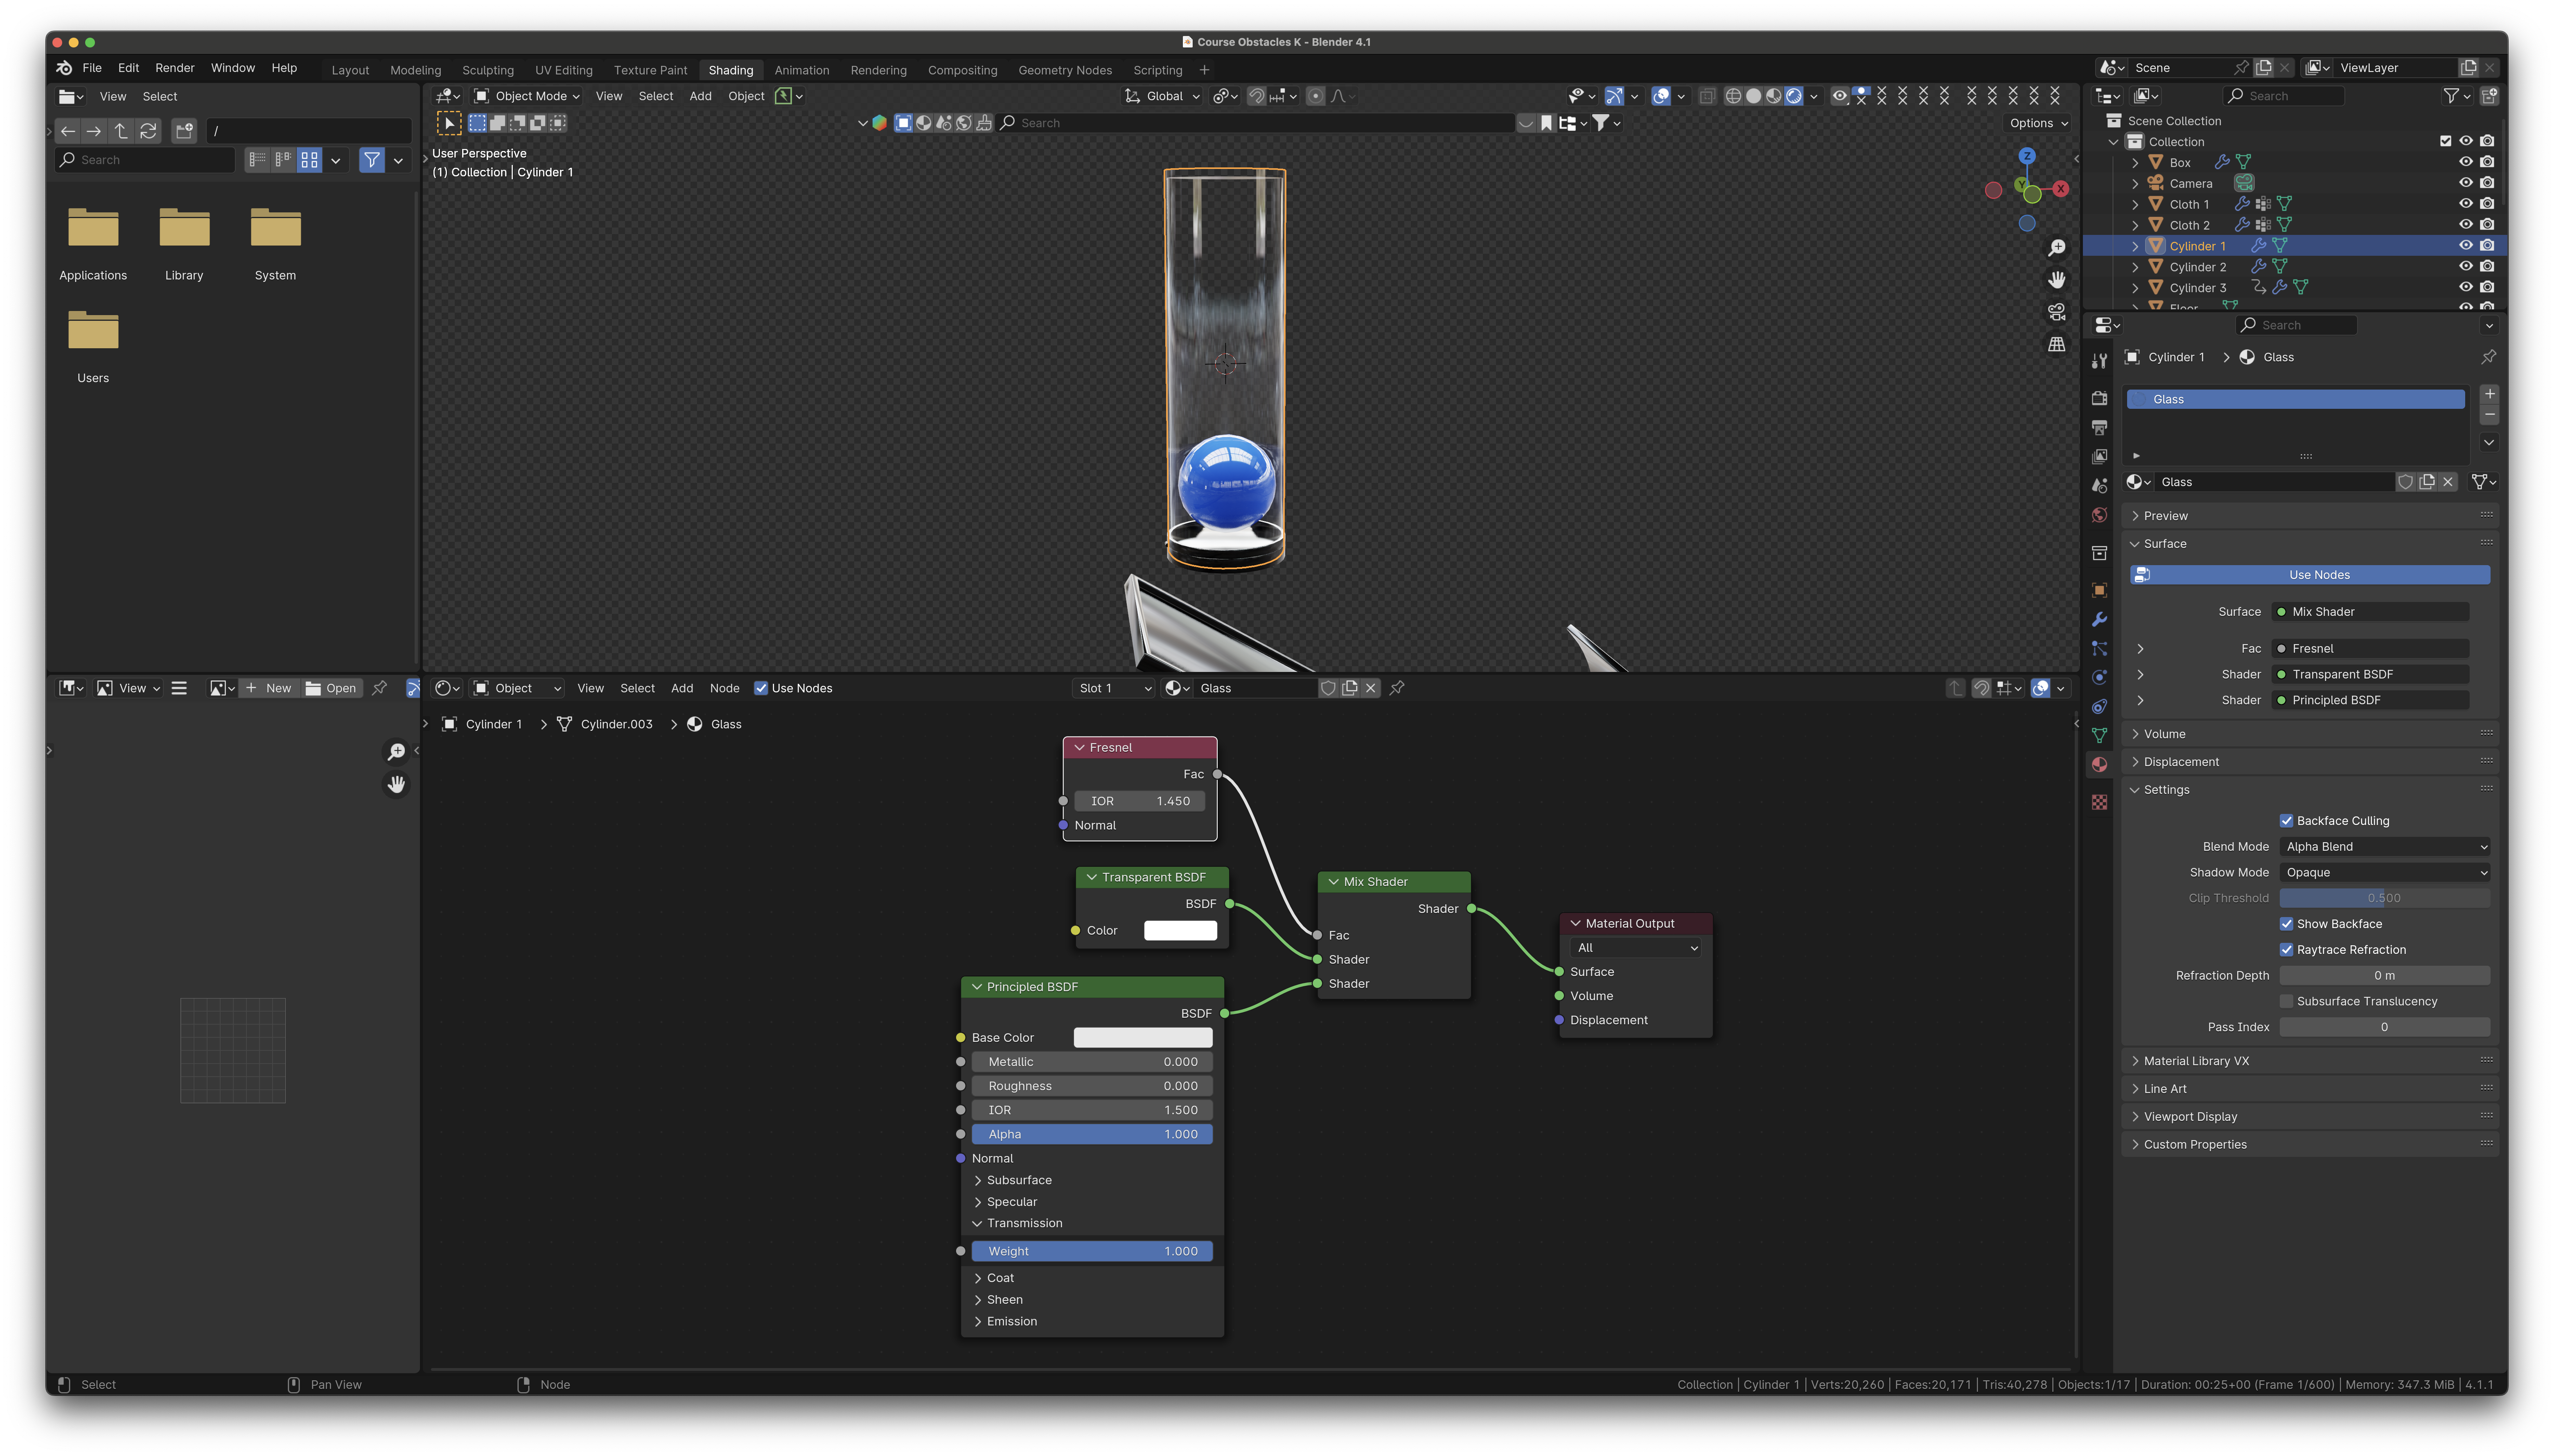Disable Box in renders via camera icon

(2487, 162)
